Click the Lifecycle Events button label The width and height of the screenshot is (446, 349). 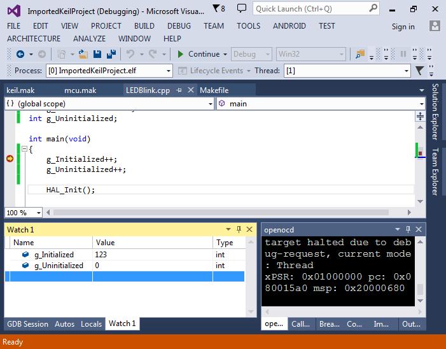click(216, 71)
